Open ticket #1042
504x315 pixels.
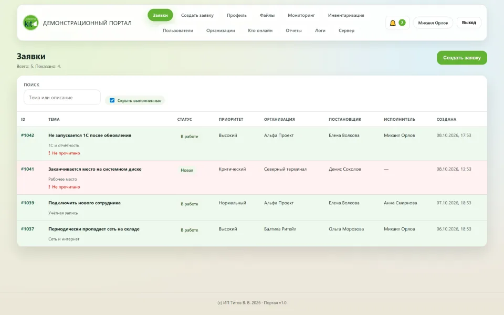tap(28, 135)
